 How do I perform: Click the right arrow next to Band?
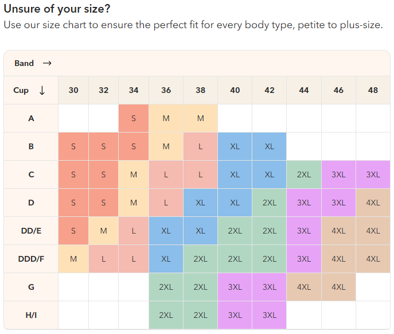click(47, 63)
